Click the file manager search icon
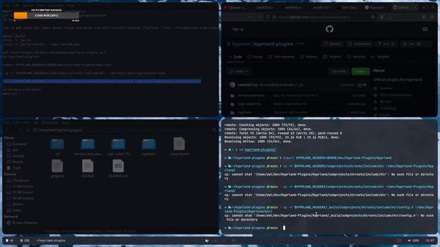440x247 pixels. 214,130
